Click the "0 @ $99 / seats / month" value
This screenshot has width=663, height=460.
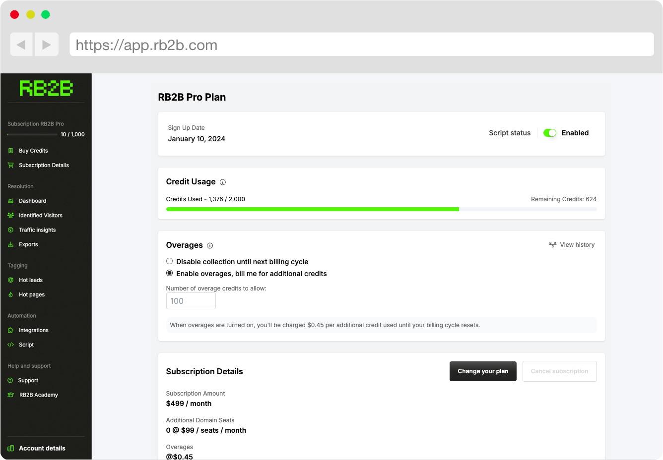pyautogui.click(x=206, y=430)
